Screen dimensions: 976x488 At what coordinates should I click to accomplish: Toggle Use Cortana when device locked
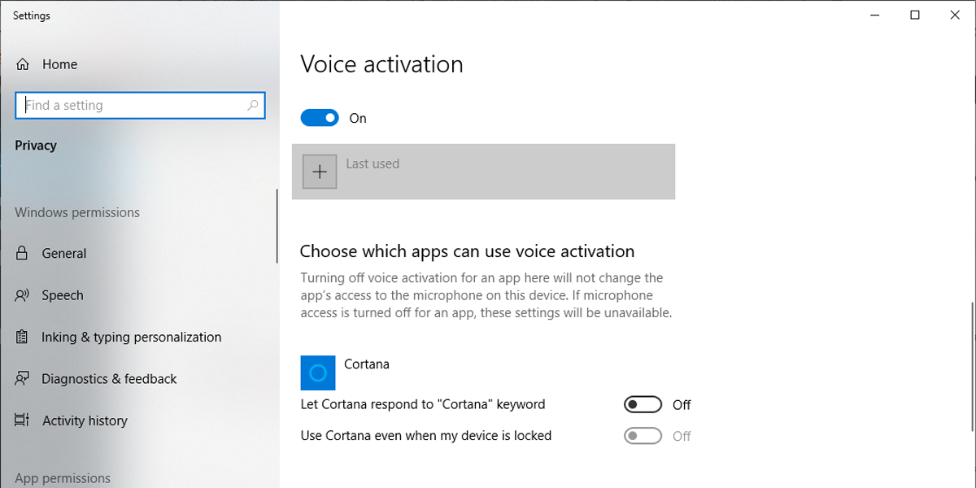coord(643,437)
